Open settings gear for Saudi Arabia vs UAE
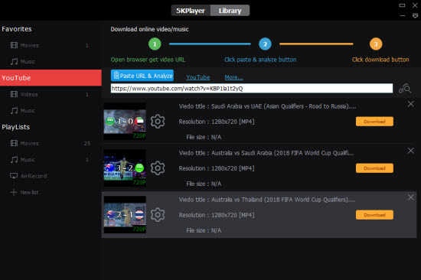 158,122
